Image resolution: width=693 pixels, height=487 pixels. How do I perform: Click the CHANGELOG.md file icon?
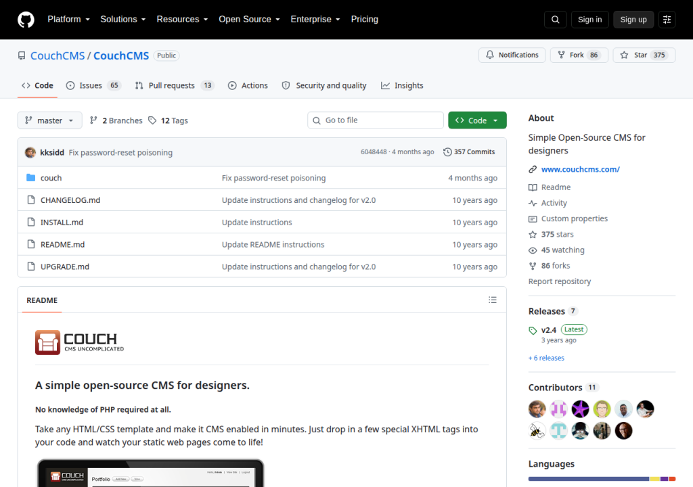pyautogui.click(x=31, y=200)
